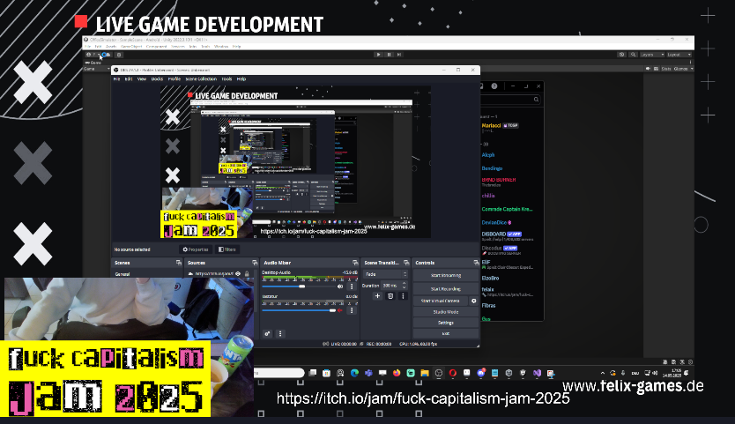Toggle visibility eye of first source
The width and height of the screenshot is (735, 424).
(238, 274)
